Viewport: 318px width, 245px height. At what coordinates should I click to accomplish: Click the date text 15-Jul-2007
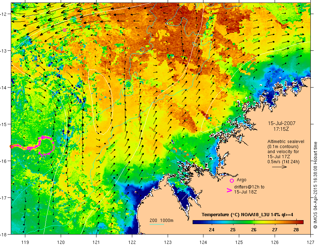[282, 123]
